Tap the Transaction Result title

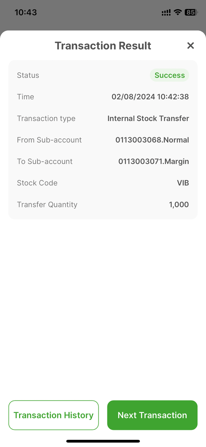(103, 46)
